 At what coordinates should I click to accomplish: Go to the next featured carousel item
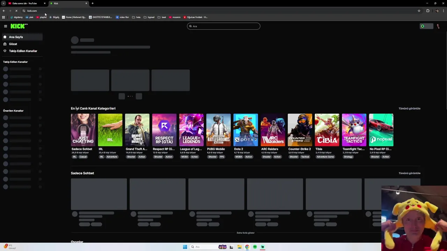coord(139,96)
